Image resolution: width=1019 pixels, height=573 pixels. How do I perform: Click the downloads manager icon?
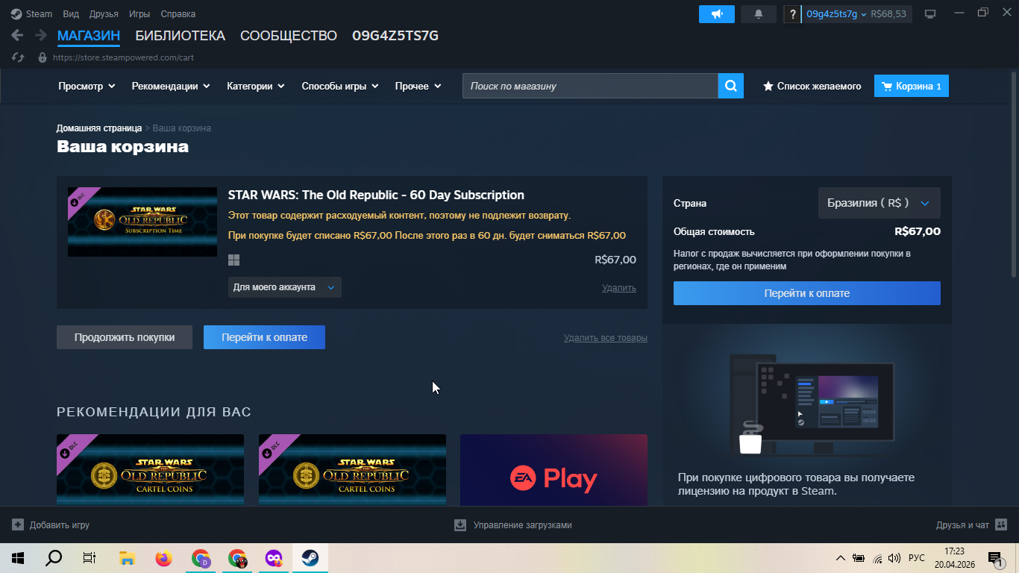point(460,525)
